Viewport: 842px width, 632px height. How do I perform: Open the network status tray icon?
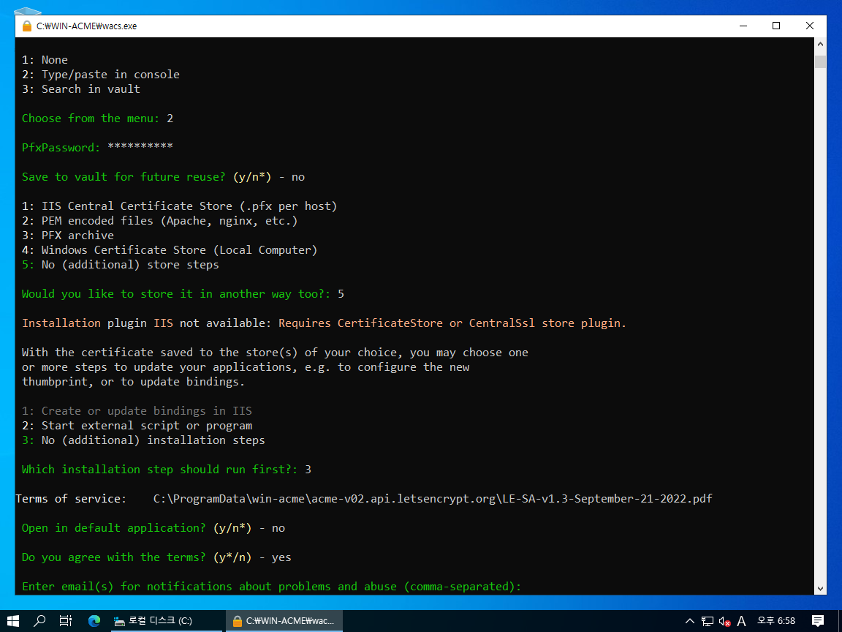pos(708,621)
